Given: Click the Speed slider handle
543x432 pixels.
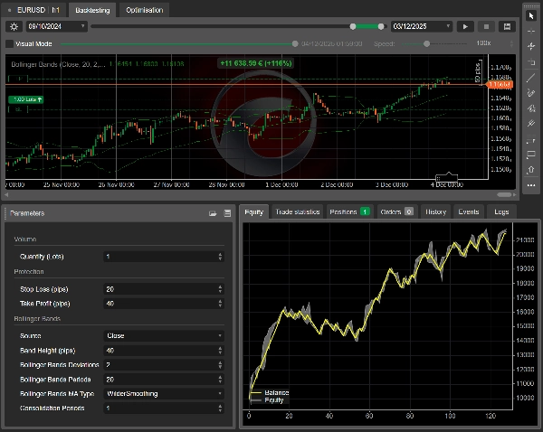Looking at the screenshot, I should click(426, 44).
